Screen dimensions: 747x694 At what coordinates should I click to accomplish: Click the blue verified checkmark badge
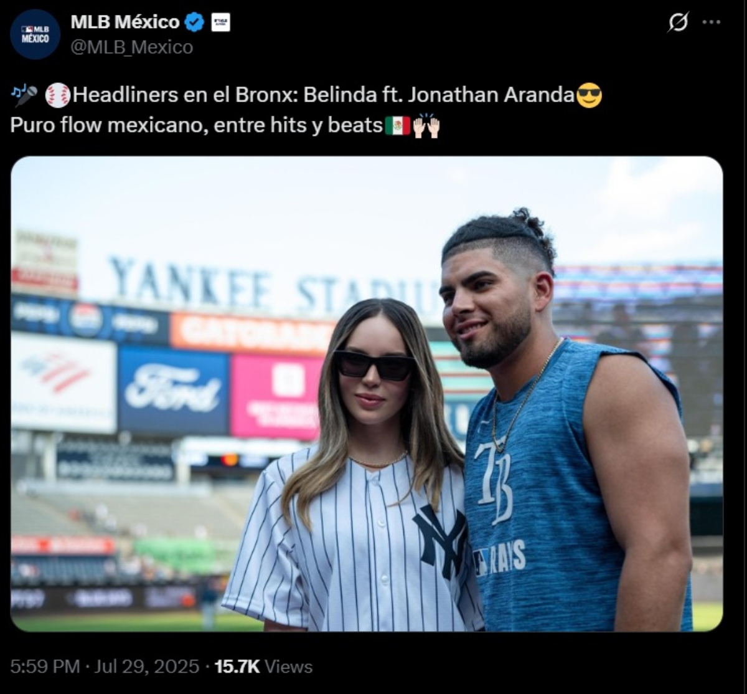[195, 22]
